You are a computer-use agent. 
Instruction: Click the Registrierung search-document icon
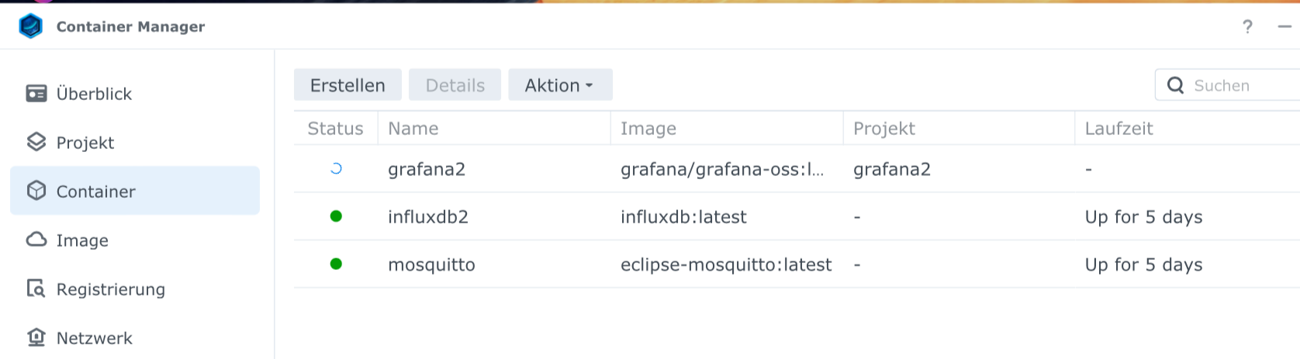(36, 288)
